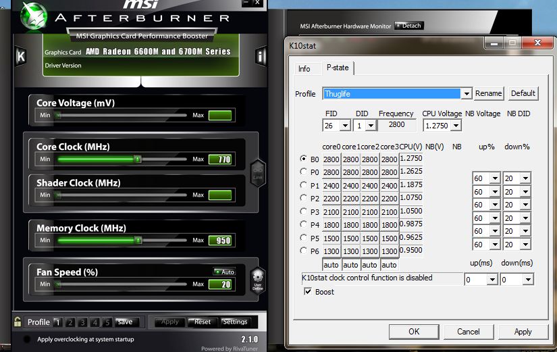Viewport: 557px width, 352px height.
Task: Minimize the Afterburner main window
Action: pyautogui.click(x=246, y=3)
